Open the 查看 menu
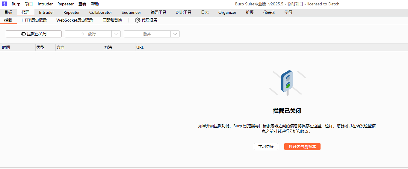The image size is (408, 169). tap(82, 4)
